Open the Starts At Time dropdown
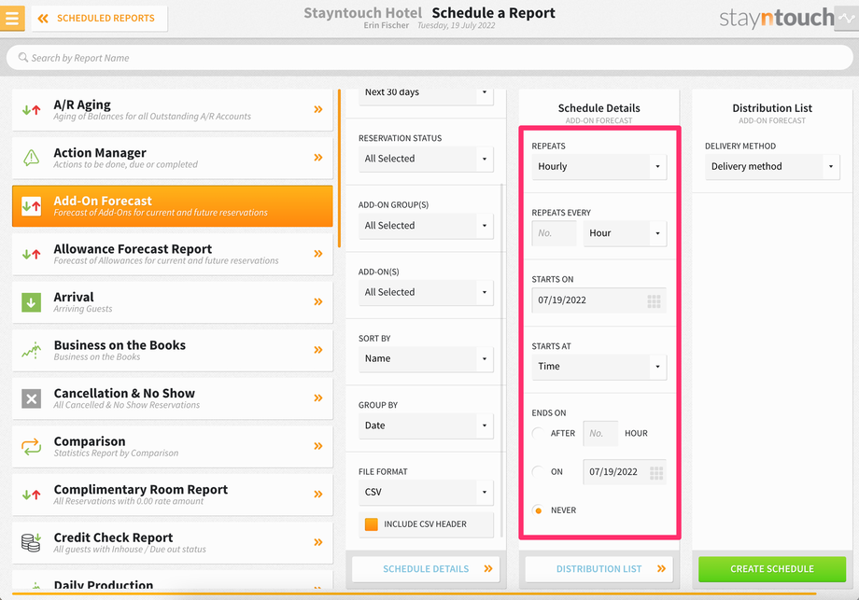 598,367
